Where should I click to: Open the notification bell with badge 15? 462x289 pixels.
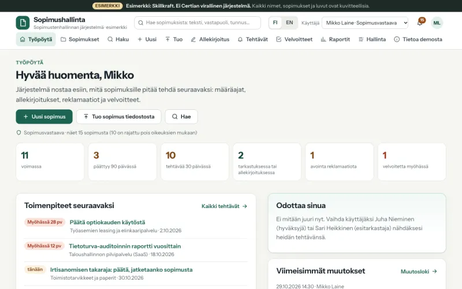[x=420, y=23]
